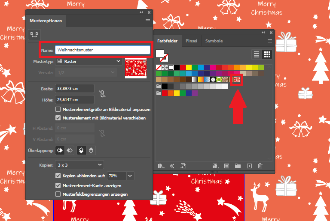The width and height of the screenshot is (330, 221).
Task: Click into the Name text field
Action: coord(102,50)
